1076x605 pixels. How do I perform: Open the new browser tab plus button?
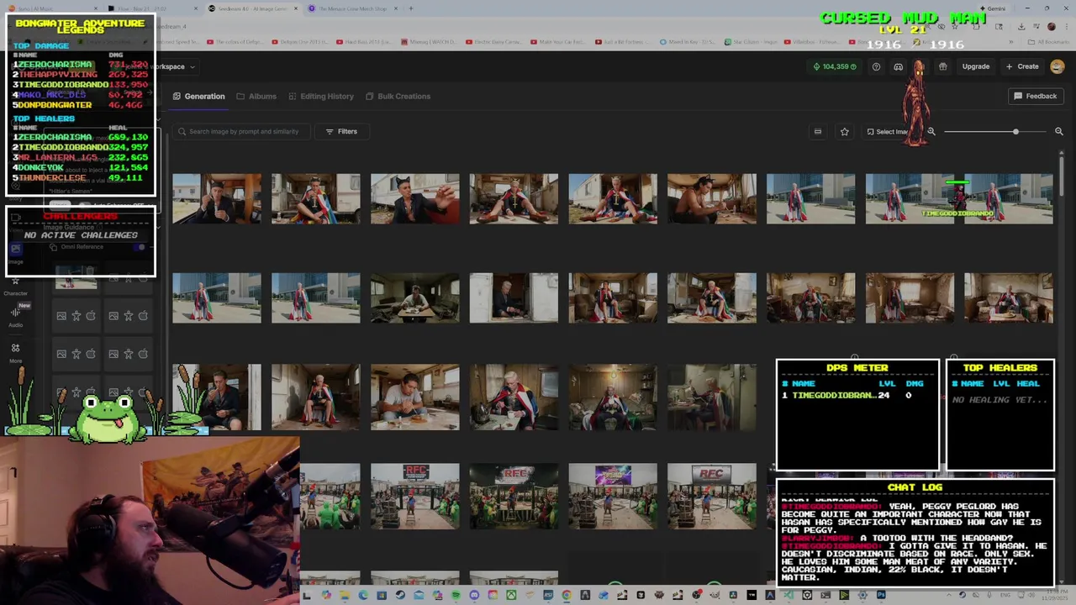tap(411, 8)
